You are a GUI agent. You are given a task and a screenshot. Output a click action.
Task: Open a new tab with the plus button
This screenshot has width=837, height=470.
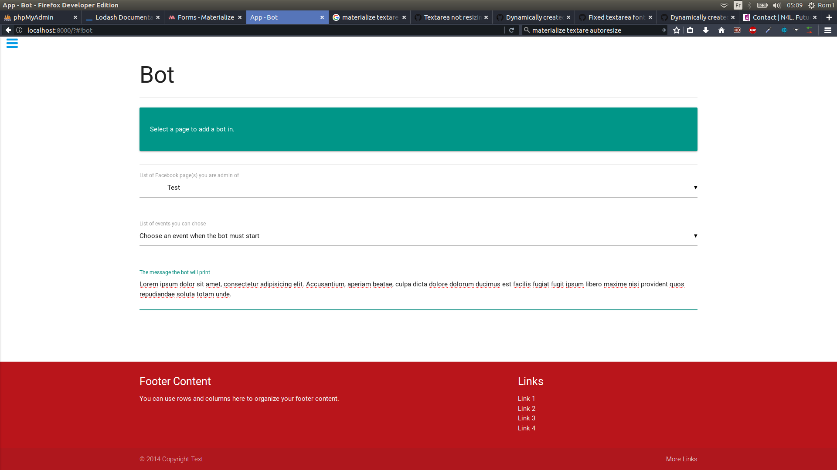pos(829,17)
